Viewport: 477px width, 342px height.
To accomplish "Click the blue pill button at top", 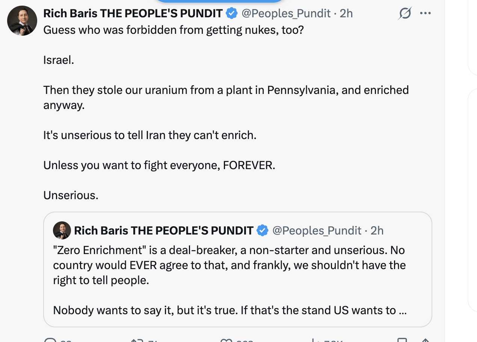I will [220, 1].
